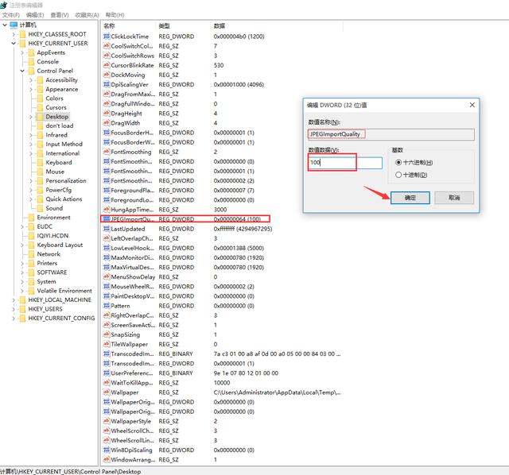Click the HKEY_CLASSES_ROOT folder icon
This screenshot has height=475, width=509.
tap(22, 34)
